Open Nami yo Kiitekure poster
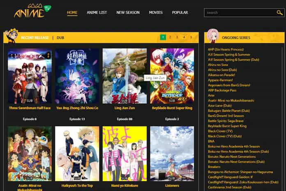This screenshot has height=191, width=286. [125, 154]
